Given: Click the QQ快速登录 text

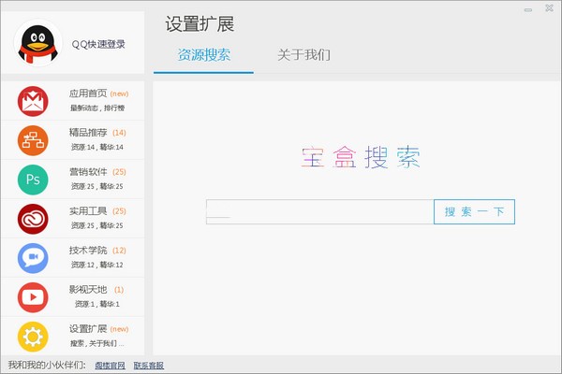Looking at the screenshot, I should pos(98,44).
